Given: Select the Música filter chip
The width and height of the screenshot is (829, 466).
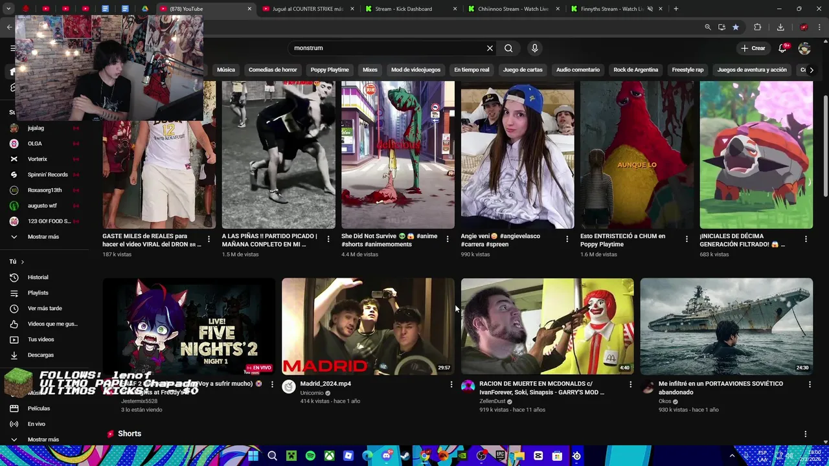Looking at the screenshot, I should point(226,70).
